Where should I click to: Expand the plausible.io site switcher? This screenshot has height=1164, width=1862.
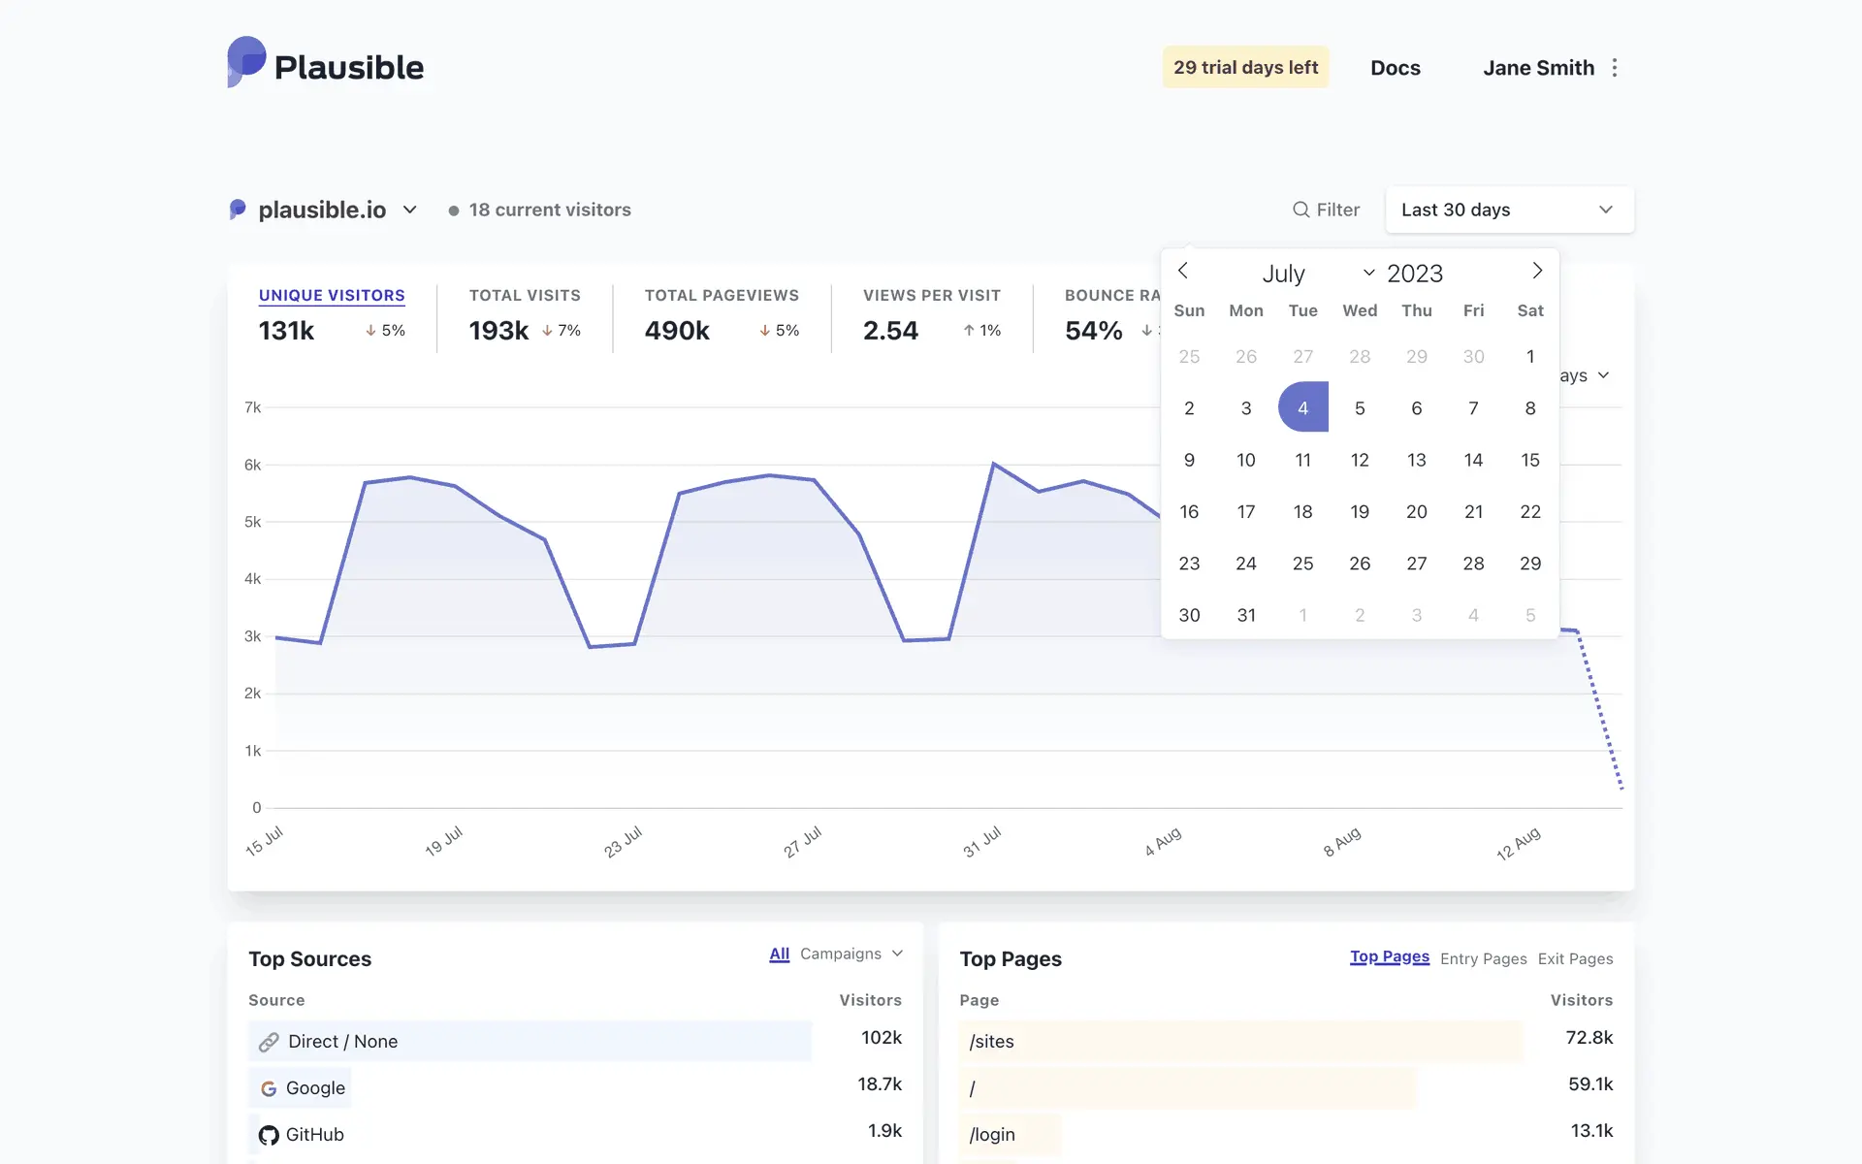[x=409, y=210]
